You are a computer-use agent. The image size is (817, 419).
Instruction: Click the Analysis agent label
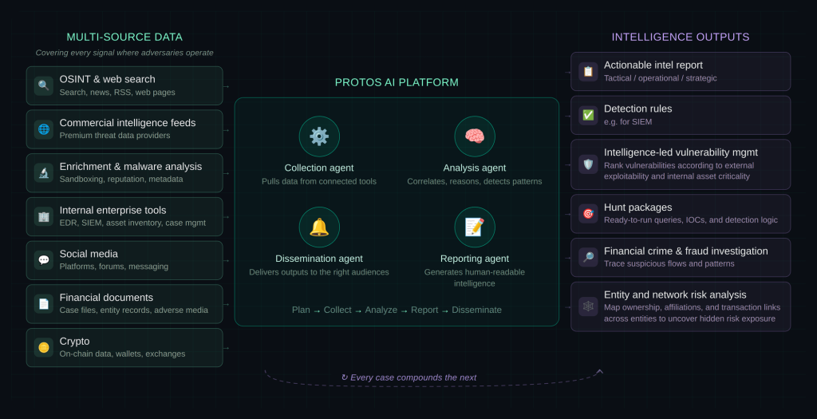coord(475,168)
